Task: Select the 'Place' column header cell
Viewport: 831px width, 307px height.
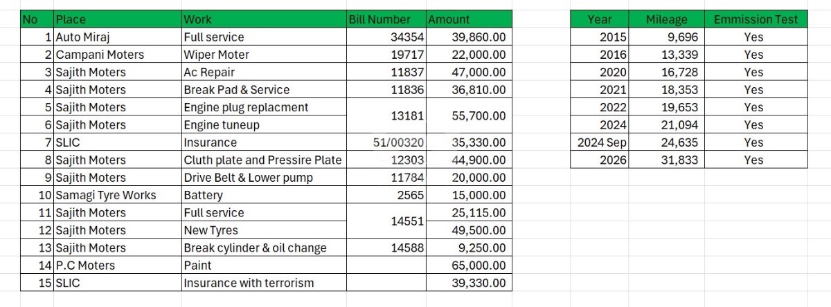Action: coord(118,19)
